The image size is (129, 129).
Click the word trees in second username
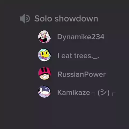(x=83, y=56)
